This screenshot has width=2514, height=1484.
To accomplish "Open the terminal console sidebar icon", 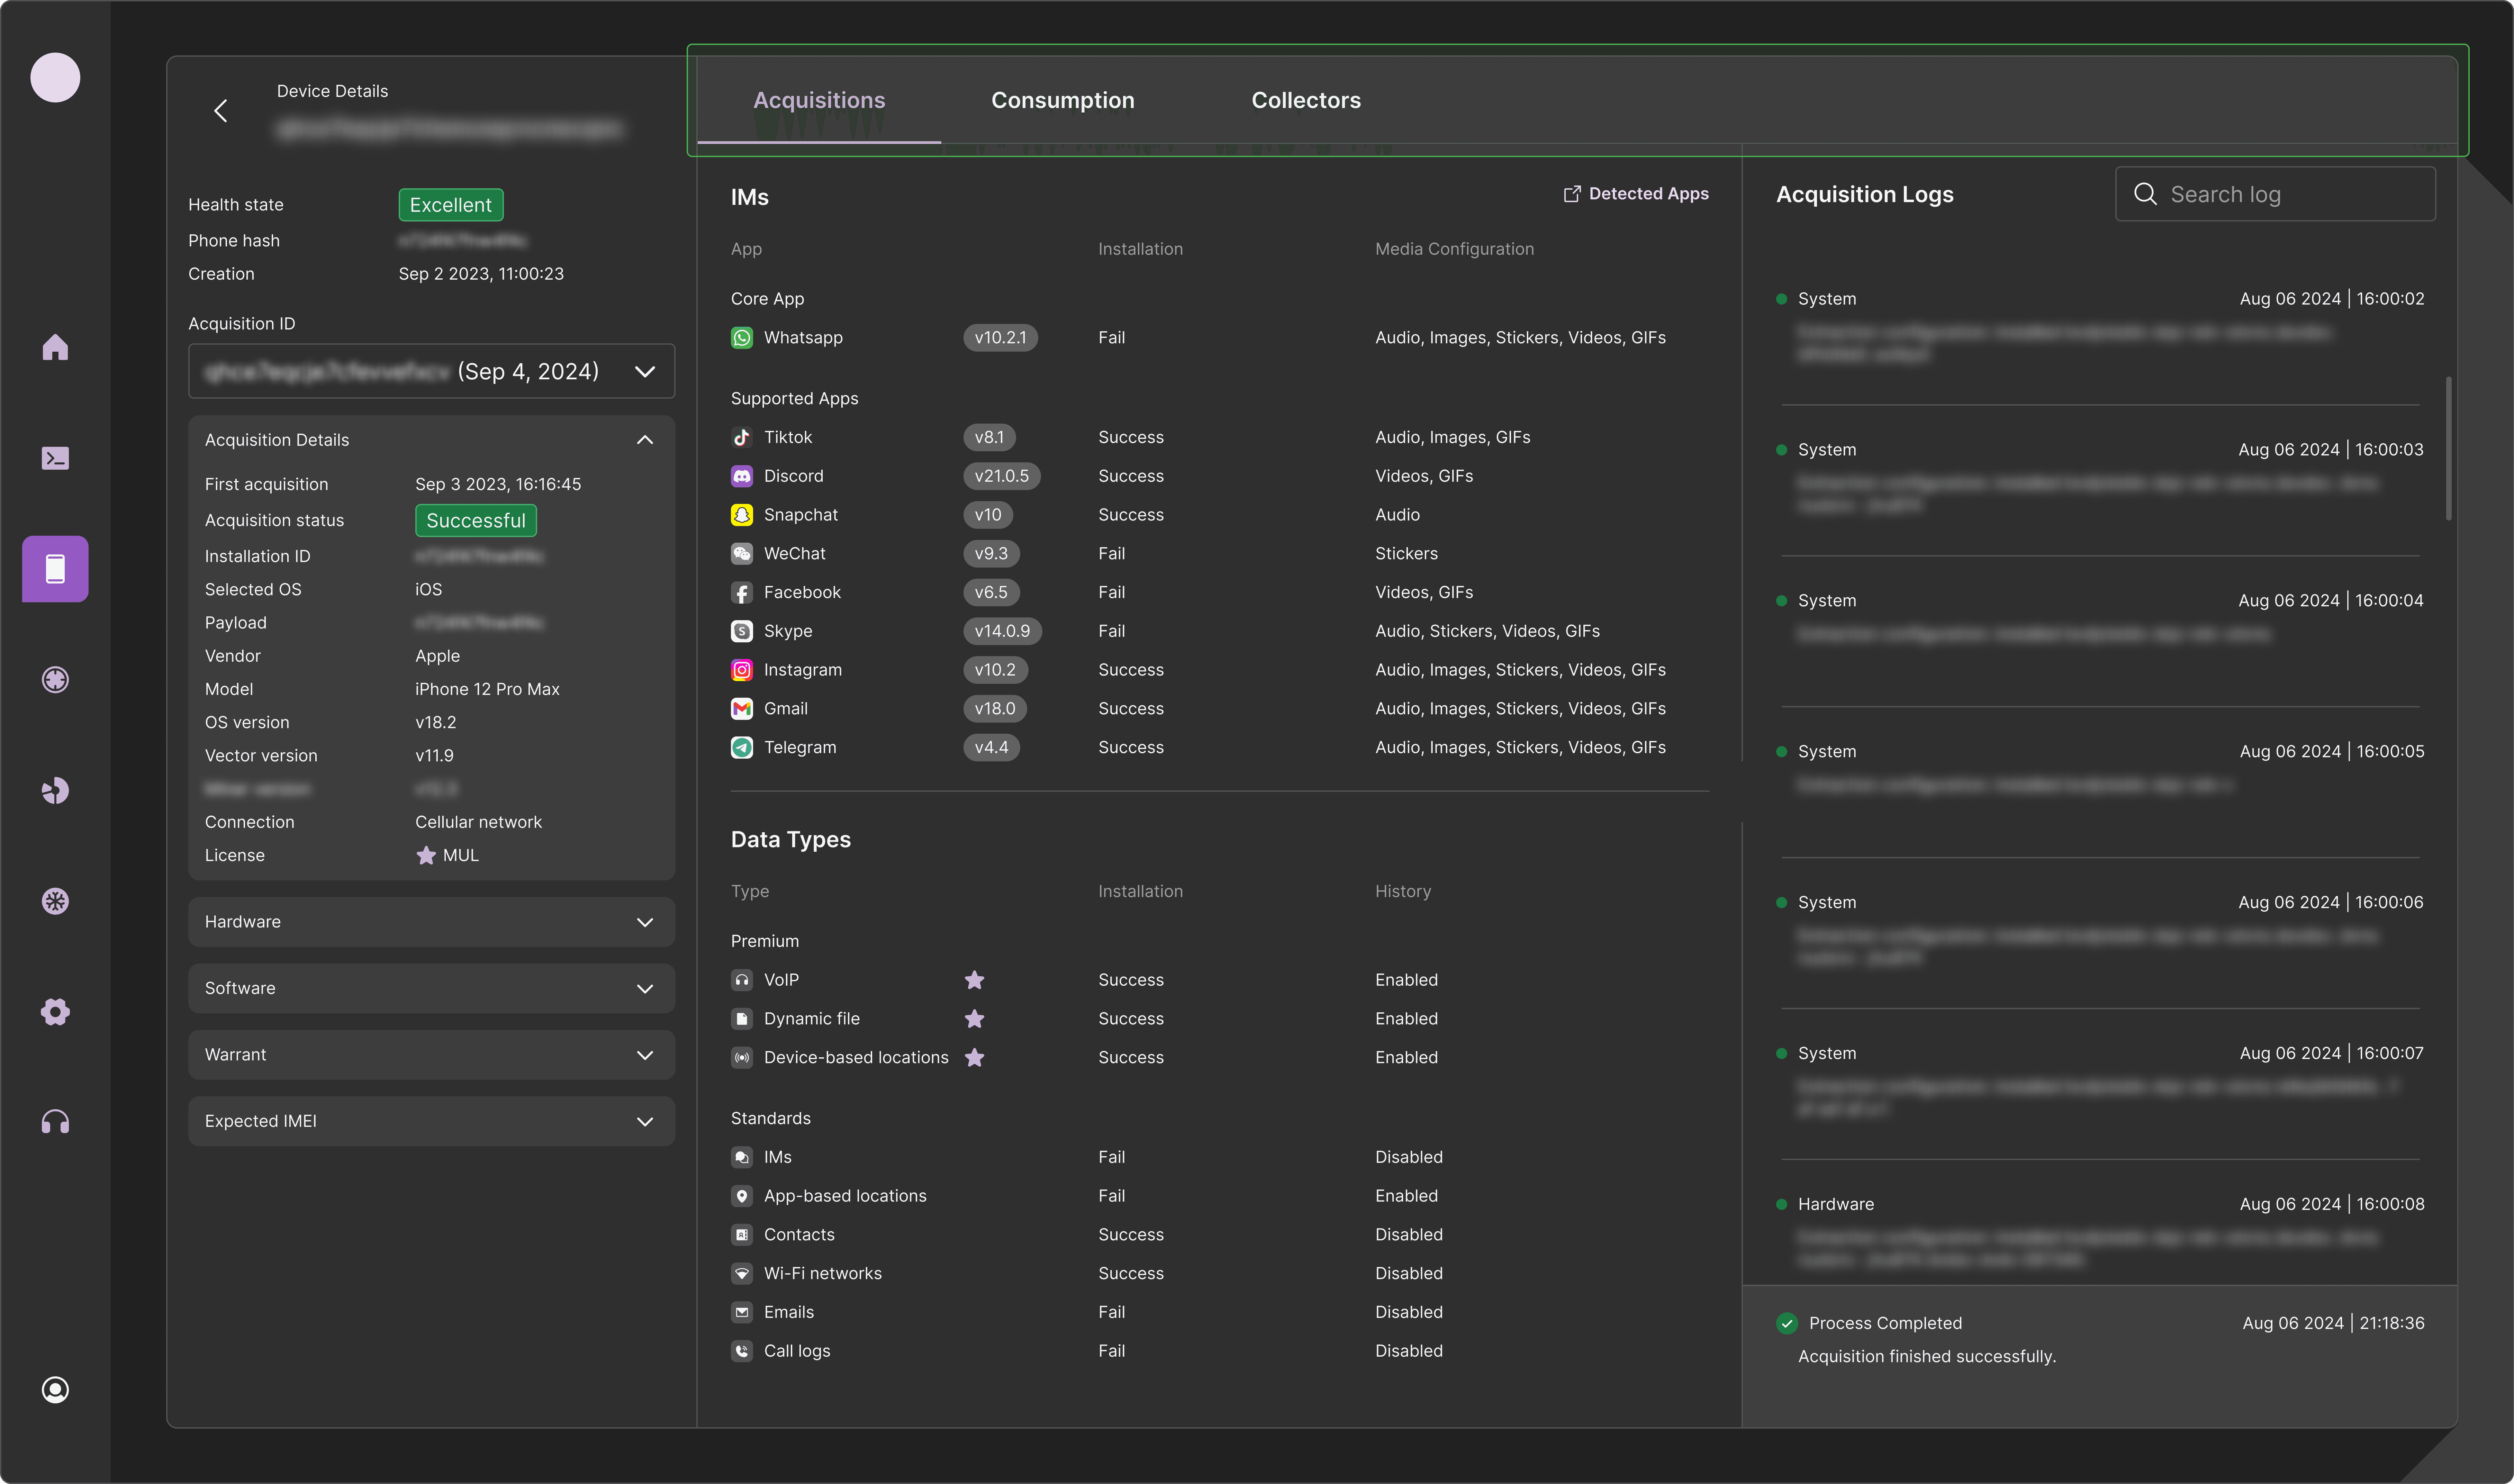I will (55, 458).
